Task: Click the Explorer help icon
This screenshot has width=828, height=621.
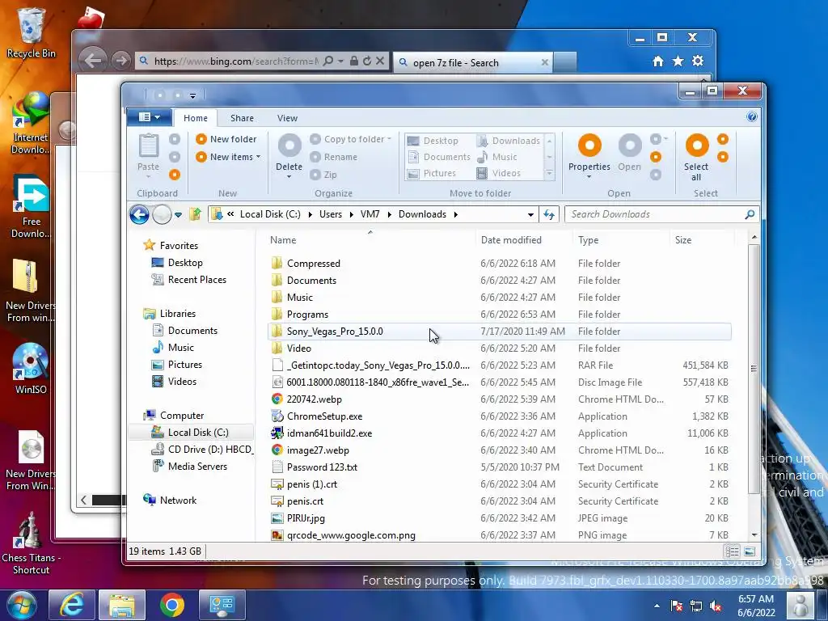Action: tap(752, 116)
